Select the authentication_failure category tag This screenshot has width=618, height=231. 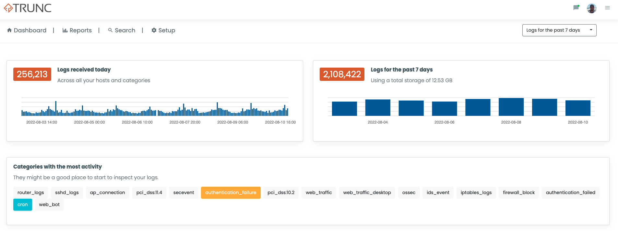(231, 192)
